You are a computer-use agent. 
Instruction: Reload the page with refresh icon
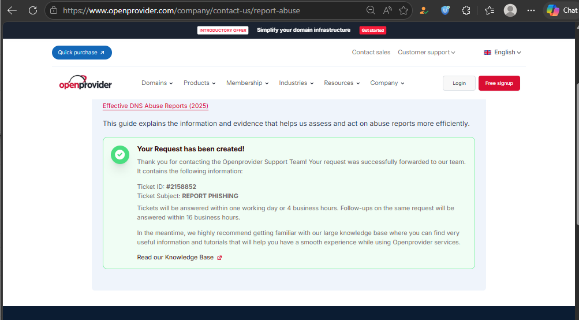tap(33, 10)
